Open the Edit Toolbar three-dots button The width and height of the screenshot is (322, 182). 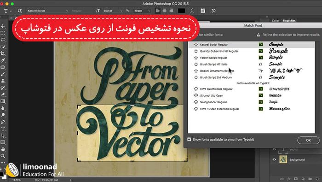[3, 163]
